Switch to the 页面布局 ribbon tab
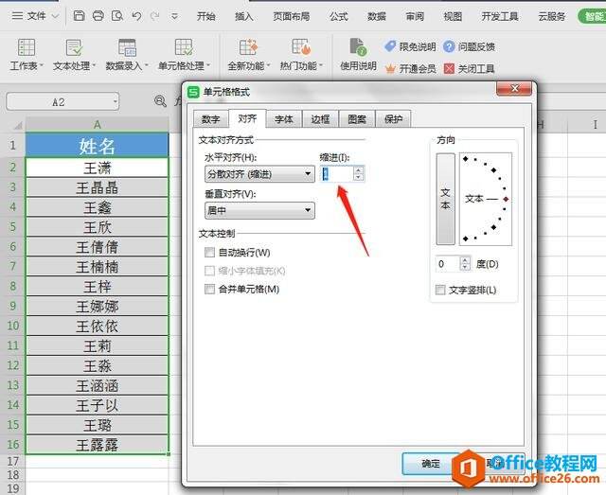 point(292,16)
